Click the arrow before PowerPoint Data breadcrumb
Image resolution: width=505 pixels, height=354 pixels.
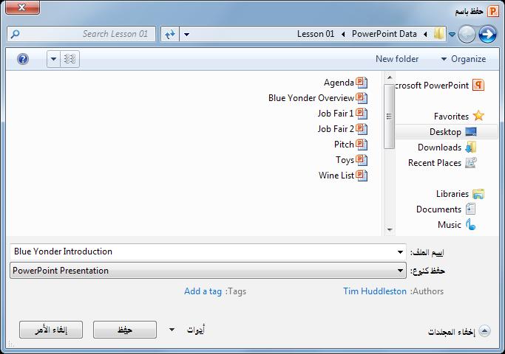(x=425, y=34)
